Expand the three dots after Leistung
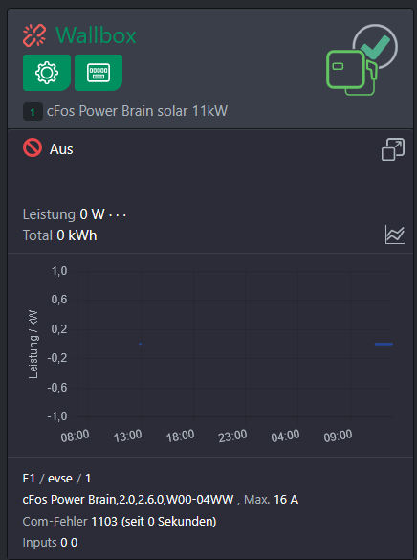This screenshot has height=560, width=417. pos(118,215)
